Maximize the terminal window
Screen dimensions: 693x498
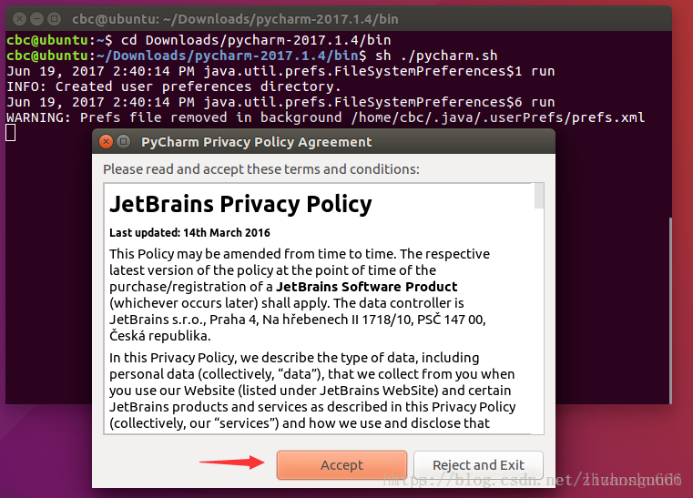coord(55,19)
